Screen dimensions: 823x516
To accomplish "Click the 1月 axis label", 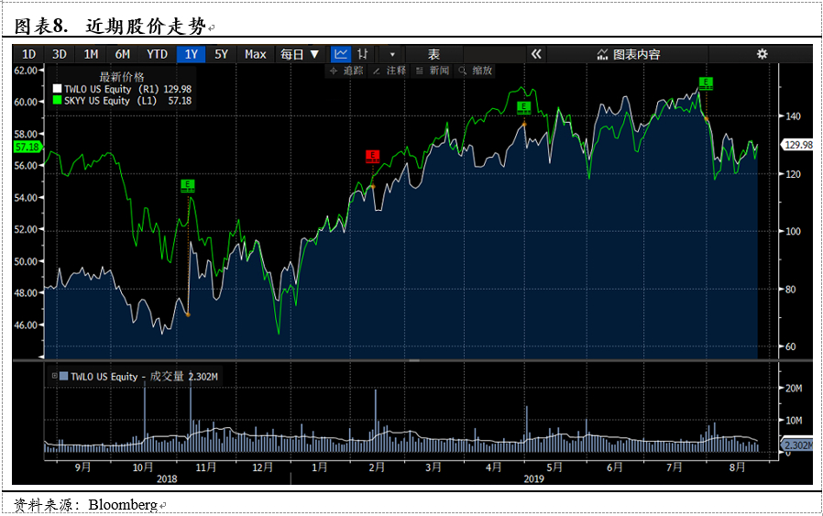I will click(319, 467).
